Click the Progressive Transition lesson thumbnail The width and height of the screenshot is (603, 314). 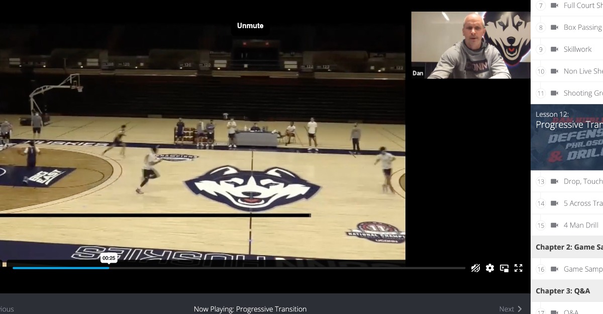(x=567, y=137)
